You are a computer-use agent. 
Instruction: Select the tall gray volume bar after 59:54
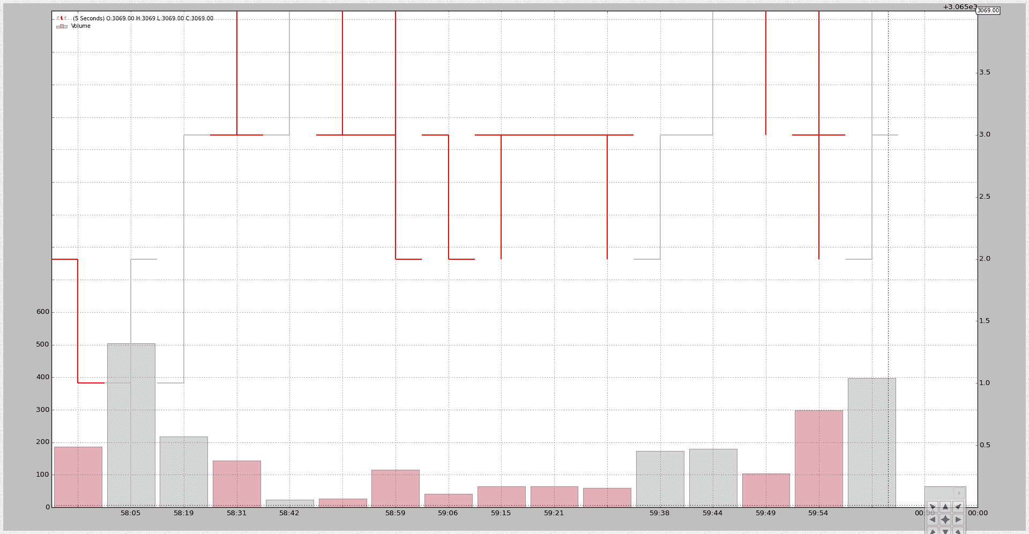click(x=872, y=442)
